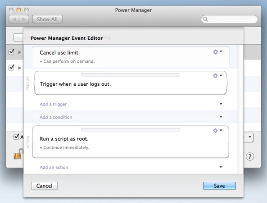Go forward with the right arrow button
The width and height of the screenshot is (267, 203).
(24, 19)
